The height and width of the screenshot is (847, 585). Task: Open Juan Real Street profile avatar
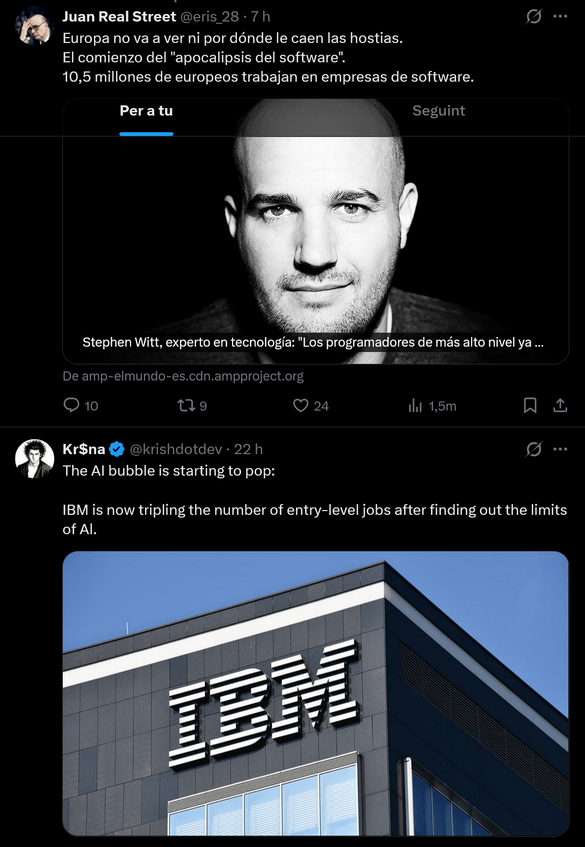(x=34, y=26)
